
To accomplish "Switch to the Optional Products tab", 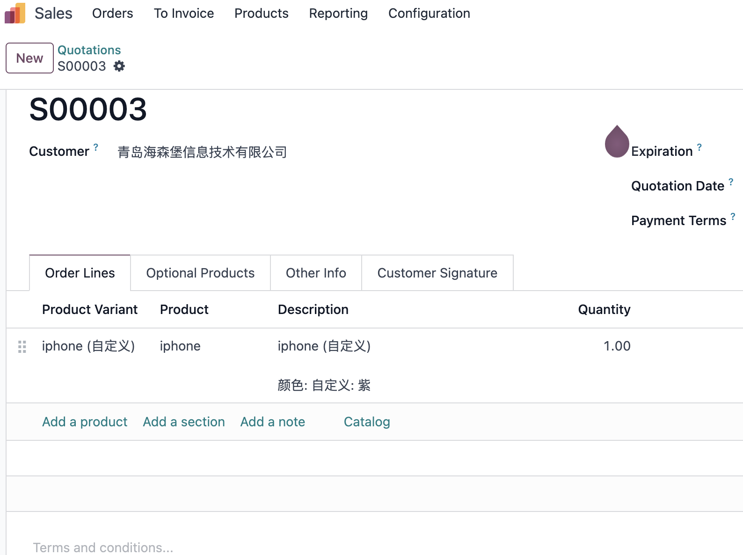I will pyautogui.click(x=200, y=273).
